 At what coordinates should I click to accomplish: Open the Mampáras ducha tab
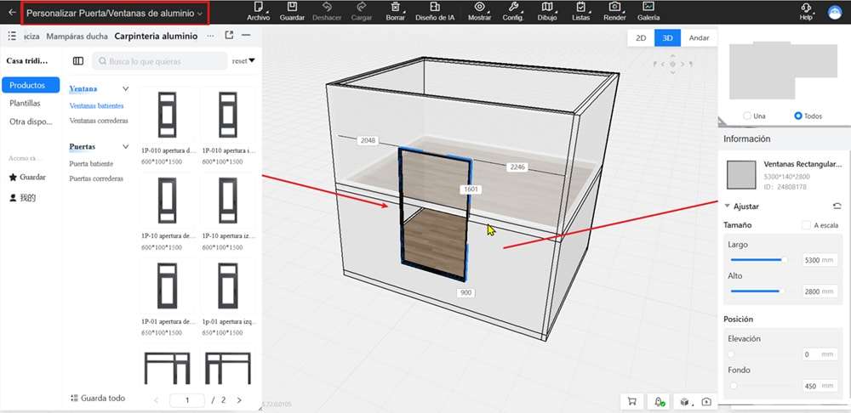(77, 37)
